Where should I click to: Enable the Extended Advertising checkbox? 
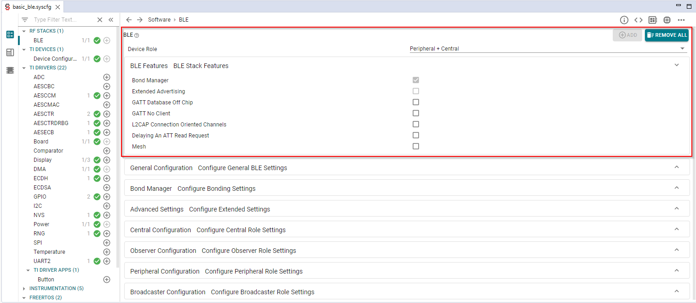415,91
